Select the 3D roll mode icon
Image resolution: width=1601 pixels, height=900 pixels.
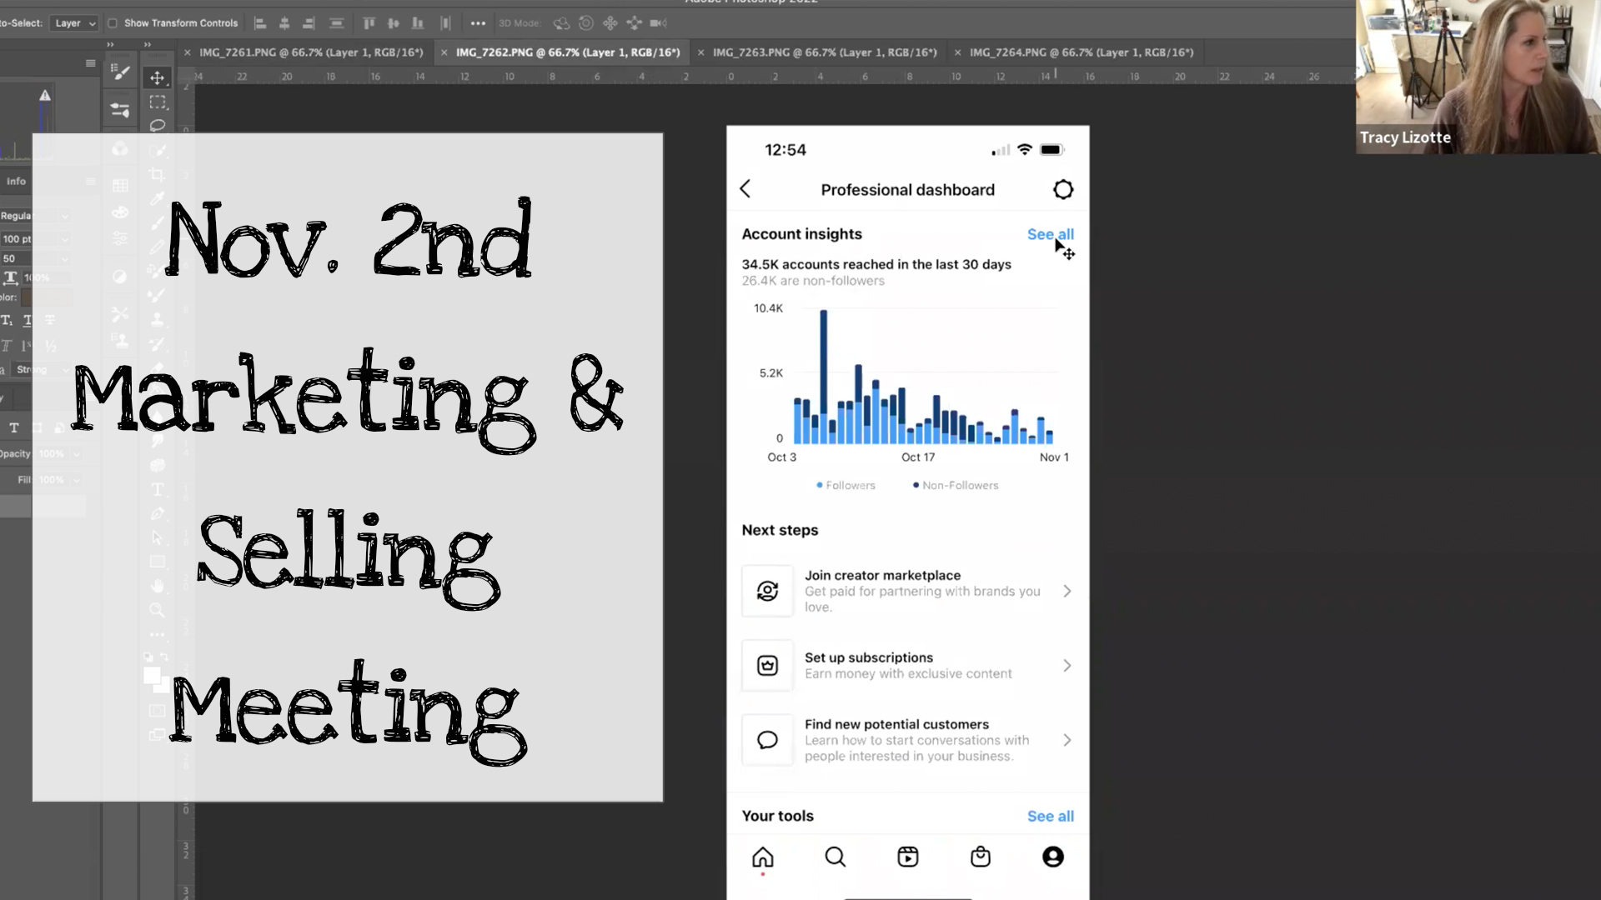coord(586,23)
